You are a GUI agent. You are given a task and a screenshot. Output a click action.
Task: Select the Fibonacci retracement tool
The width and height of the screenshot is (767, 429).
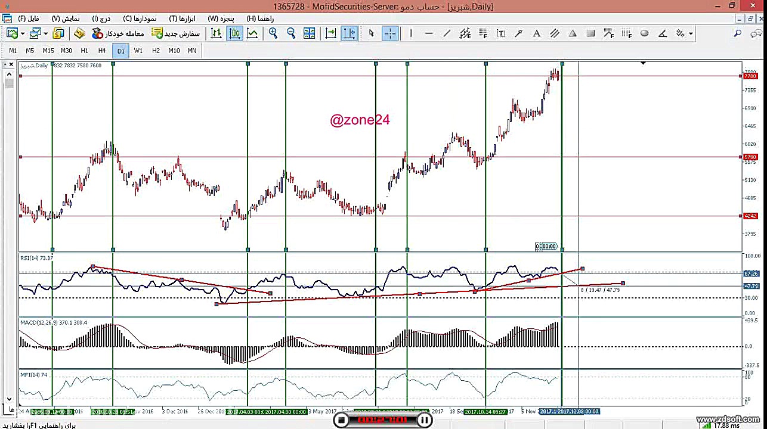pos(483,33)
